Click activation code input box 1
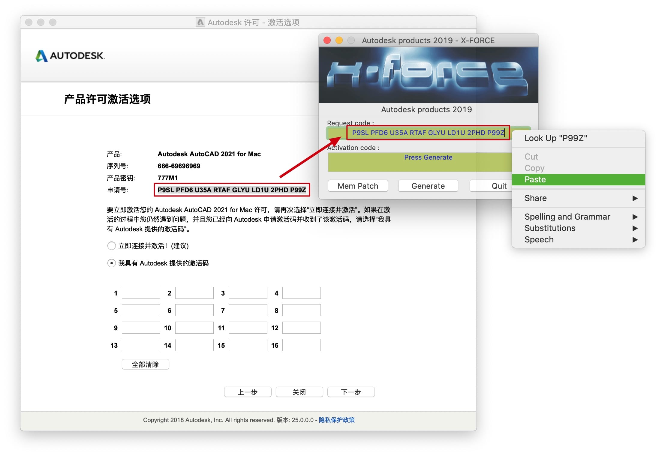 coord(141,293)
